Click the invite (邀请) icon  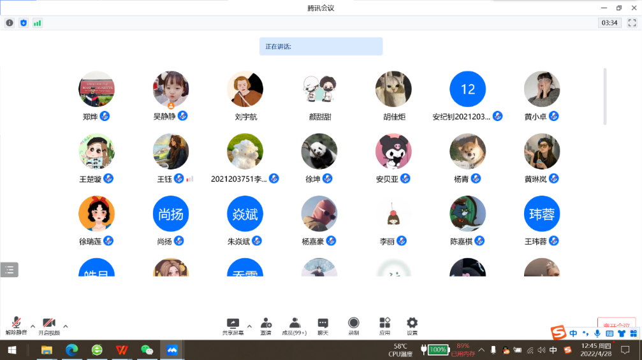point(266,324)
